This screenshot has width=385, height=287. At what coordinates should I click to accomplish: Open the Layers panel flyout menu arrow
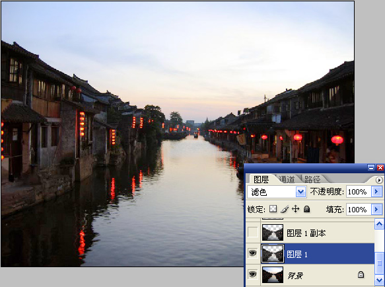coord(379,180)
